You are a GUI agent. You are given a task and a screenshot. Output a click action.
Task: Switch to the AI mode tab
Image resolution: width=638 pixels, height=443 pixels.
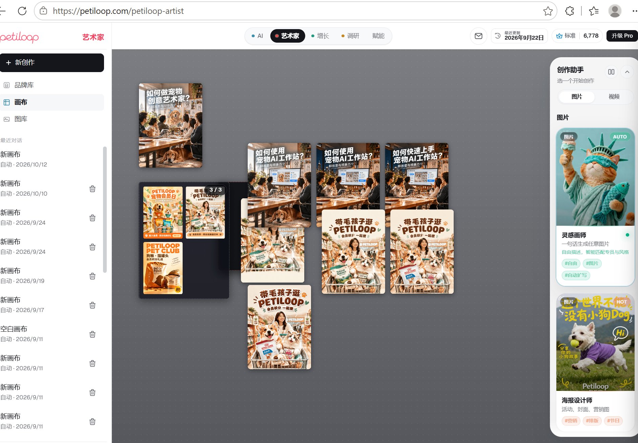(257, 36)
